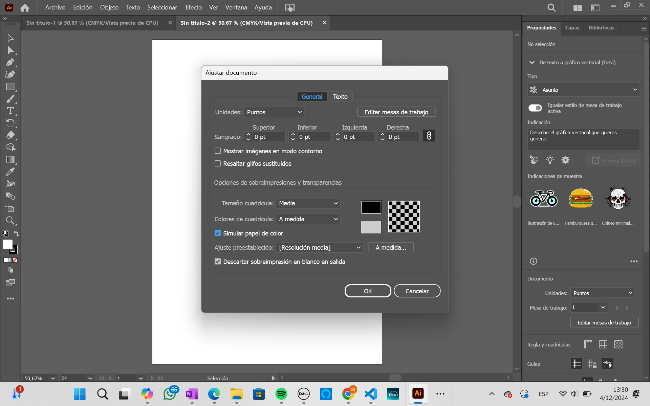Click the lightbulb icon in Properties panel
The height and width of the screenshot is (406, 650).
[550, 160]
